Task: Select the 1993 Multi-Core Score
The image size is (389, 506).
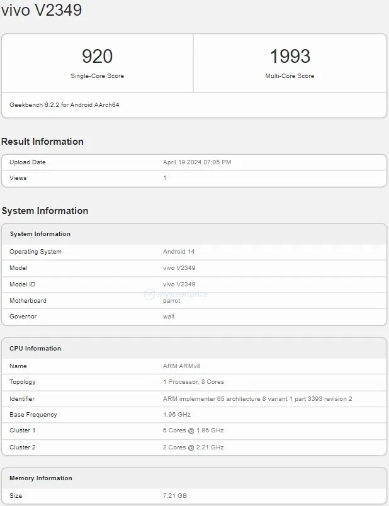Action: 290,57
